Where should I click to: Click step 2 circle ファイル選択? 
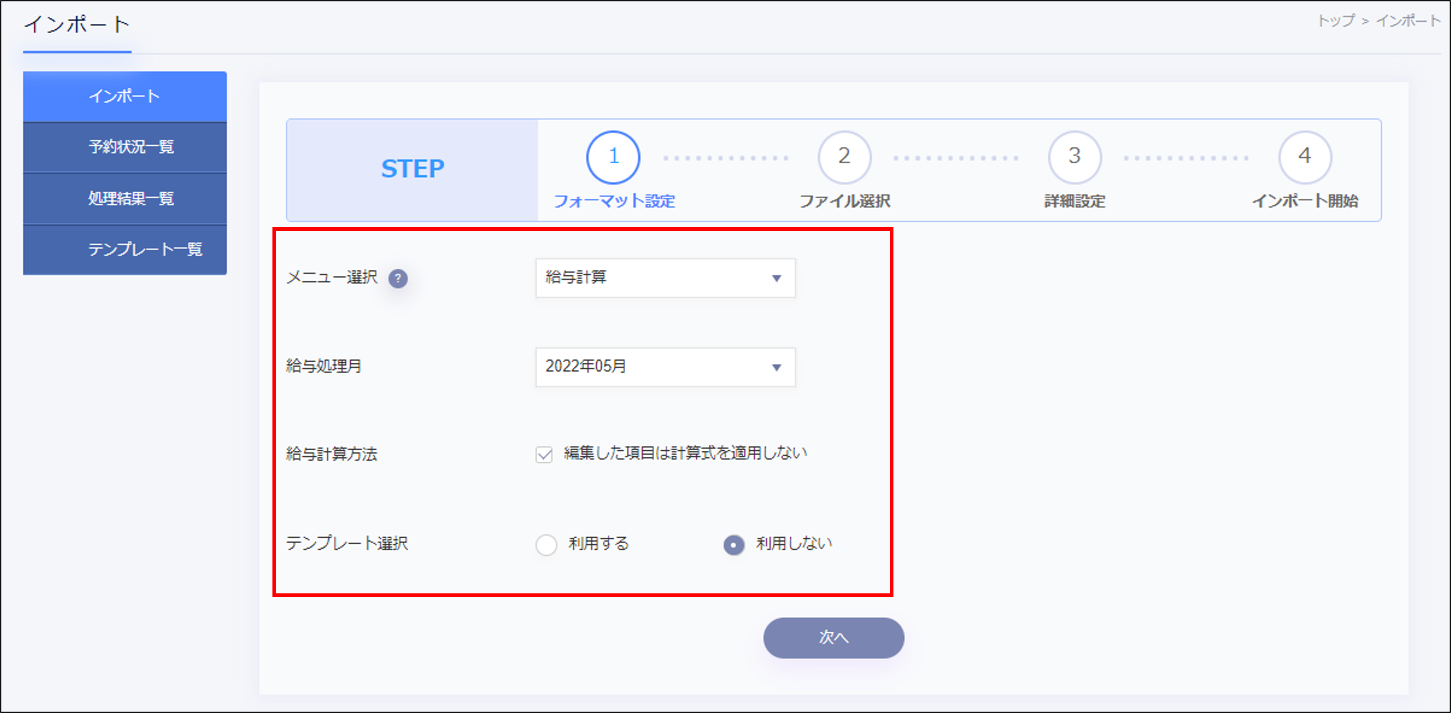coord(843,157)
